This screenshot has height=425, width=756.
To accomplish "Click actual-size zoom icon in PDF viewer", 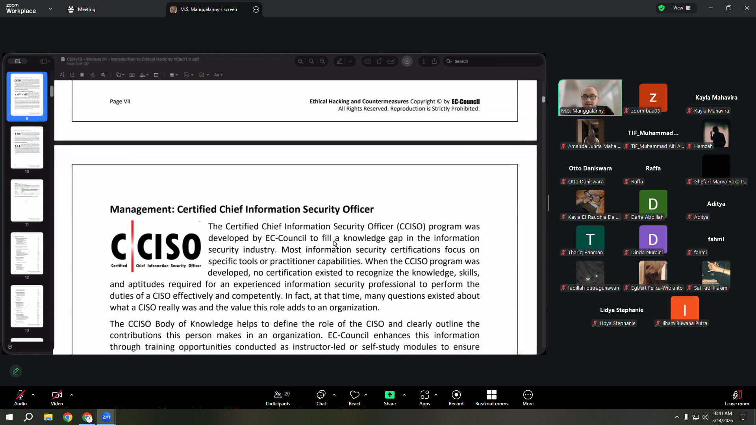I will pos(311,61).
